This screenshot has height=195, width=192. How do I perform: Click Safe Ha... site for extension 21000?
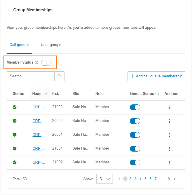pos(81,107)
